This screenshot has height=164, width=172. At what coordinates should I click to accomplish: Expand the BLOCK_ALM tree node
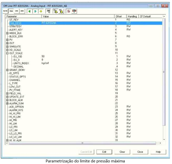click(x=7, y=100)
